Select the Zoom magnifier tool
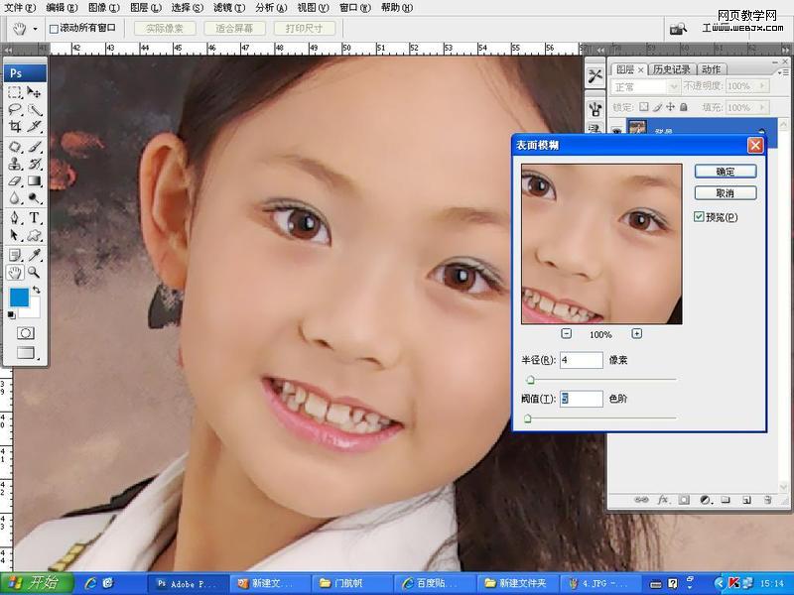Image resolution: width=794 pixels, height=595 pixels. (x=35, y=272)
